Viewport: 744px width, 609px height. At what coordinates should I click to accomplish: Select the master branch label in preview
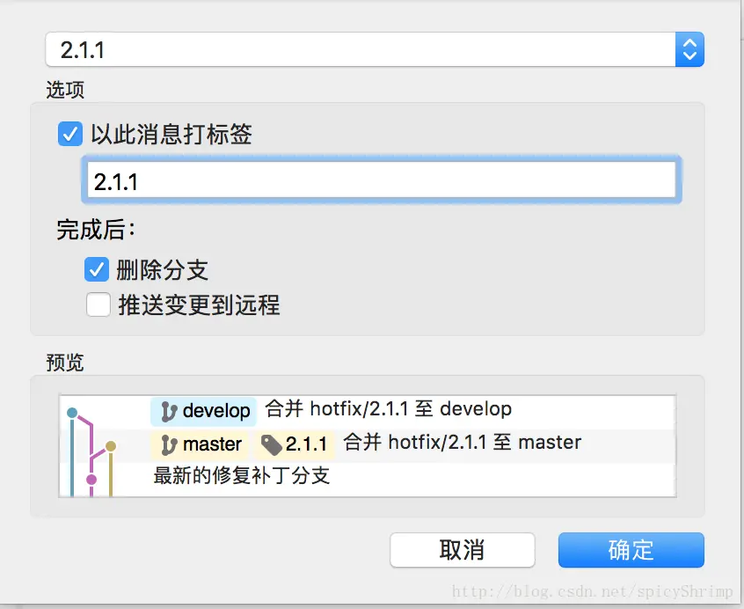coord(199,444)
